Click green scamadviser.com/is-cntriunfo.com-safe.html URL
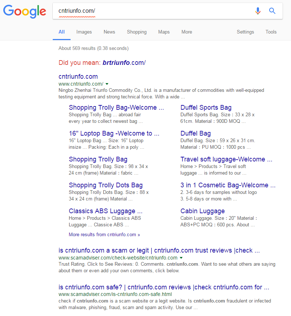Screen dimensions: 291x316 [x=115, y=294]
